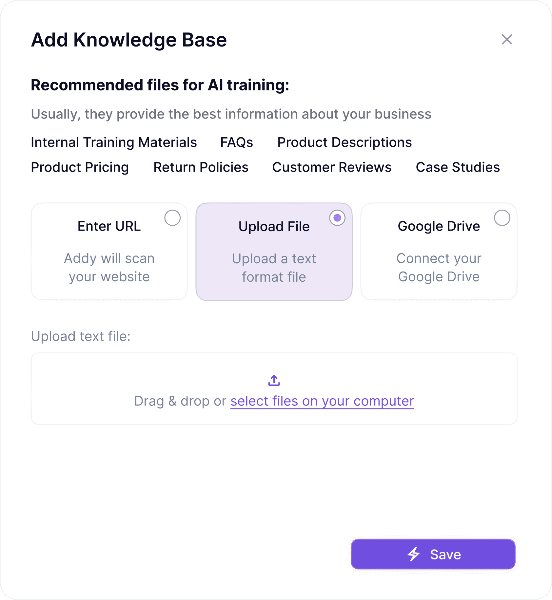The image size is (552, 600).
Task: Choose the Google Drive option card
Action: pos(439,252)
